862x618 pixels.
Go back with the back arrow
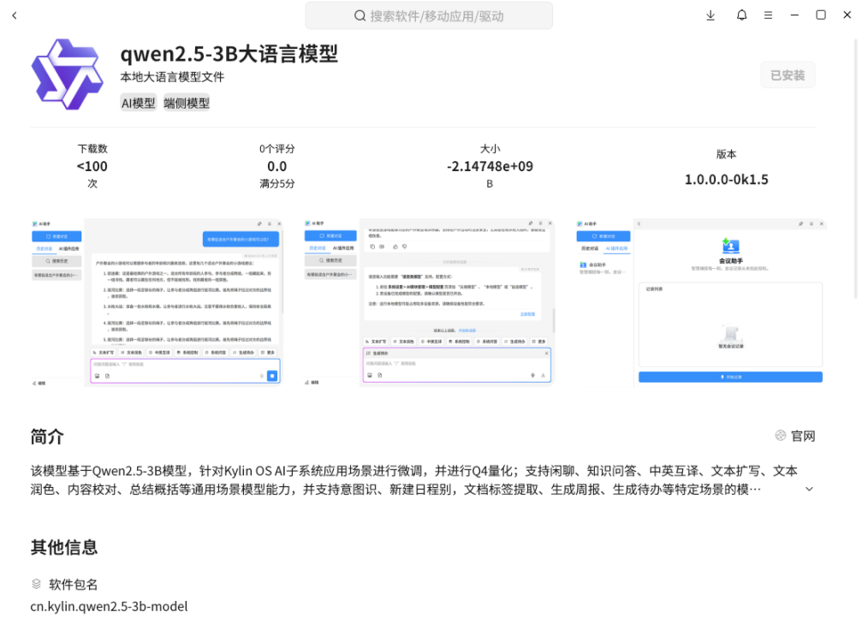pos(15,15)
